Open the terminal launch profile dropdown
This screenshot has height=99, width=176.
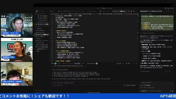(x=124, y=64)
